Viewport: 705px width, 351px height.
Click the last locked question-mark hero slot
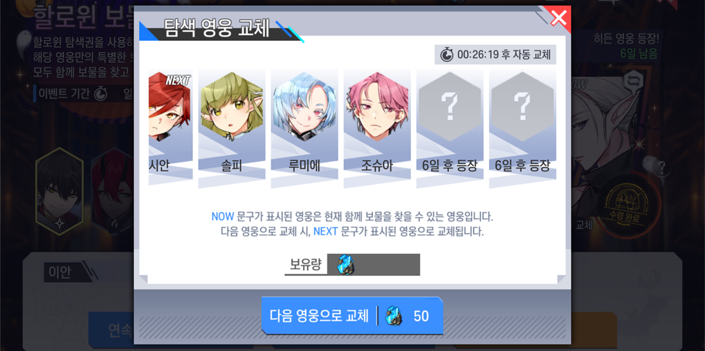coord(523,107)
